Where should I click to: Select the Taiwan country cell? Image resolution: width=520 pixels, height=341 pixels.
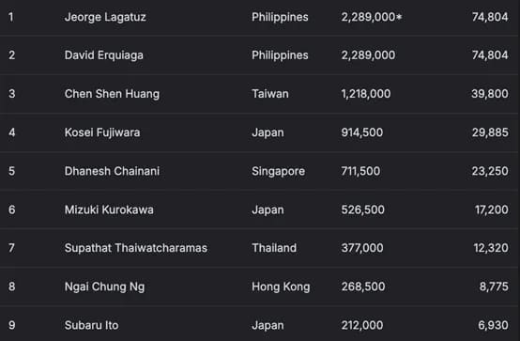click(x=270, y=94)
